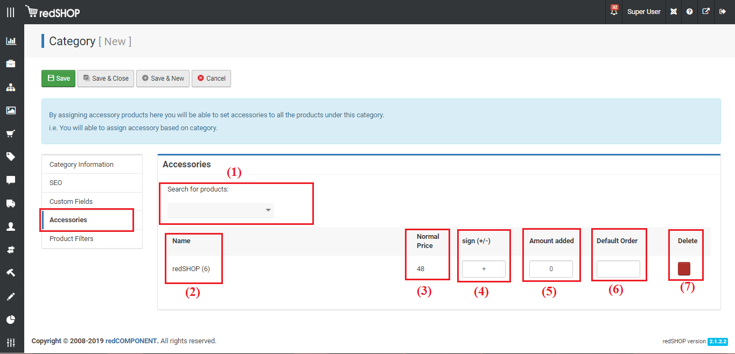The height and width of the screenshot is (354, 735).
Task: Open the external link preview icon
Action: pyautogui.click(x=706, y=12)
